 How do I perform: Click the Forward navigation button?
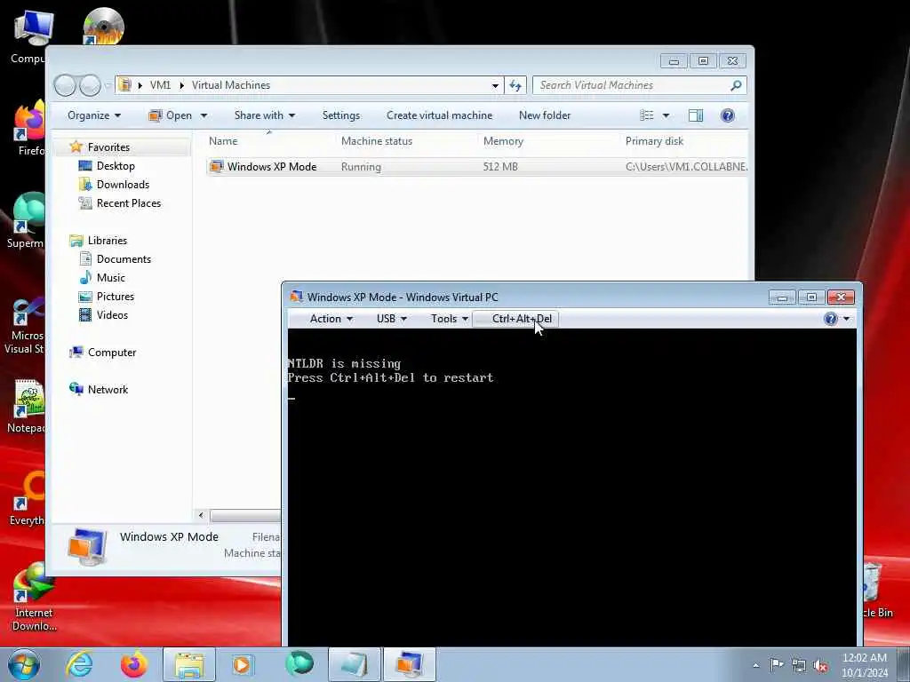[x=90, y=85]
